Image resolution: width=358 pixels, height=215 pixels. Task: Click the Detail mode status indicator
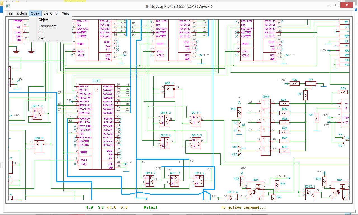(150, 207)
